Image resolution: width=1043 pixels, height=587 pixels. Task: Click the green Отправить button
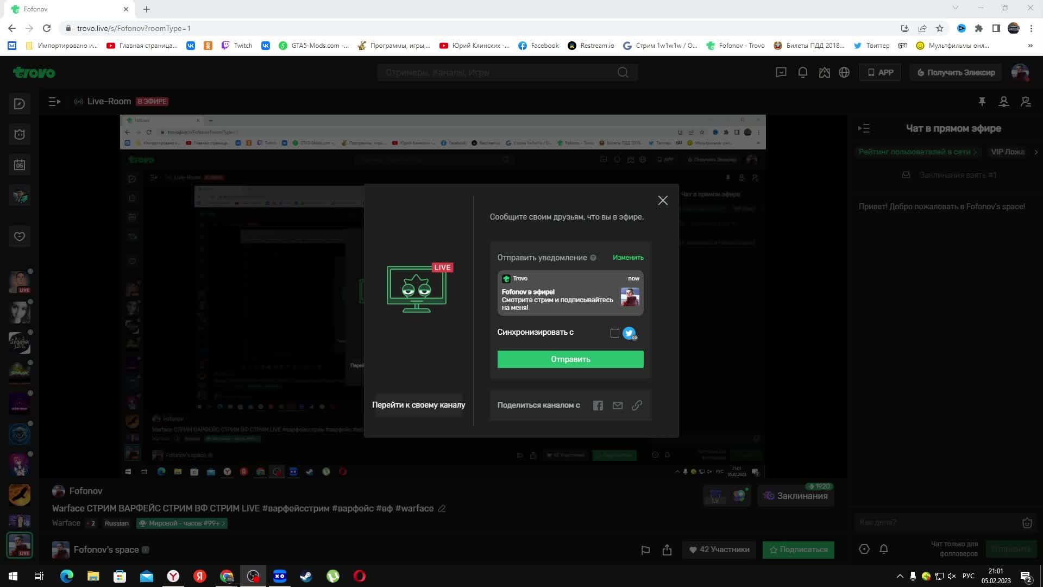pos(570,359)
